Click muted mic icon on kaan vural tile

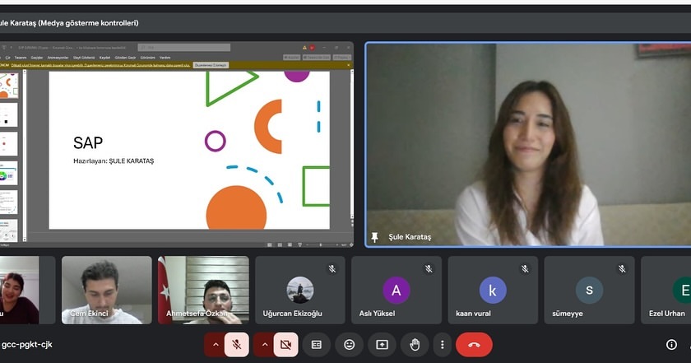point(526,268)
